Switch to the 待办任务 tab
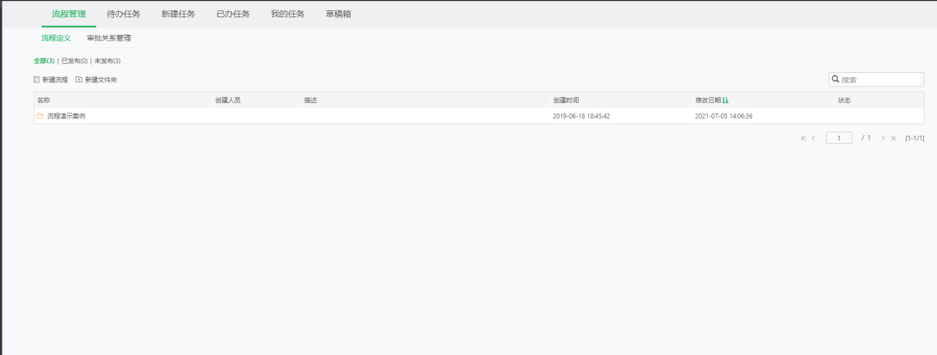Screen dimensions: 937x355 click(x=124, y=14)
